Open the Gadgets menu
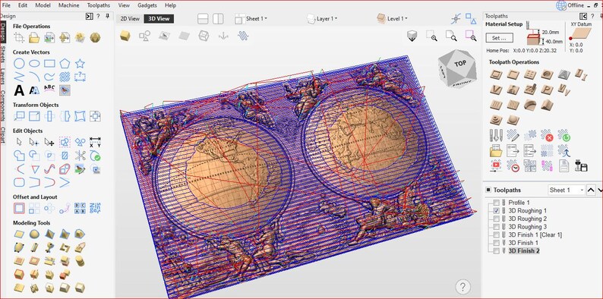The width and height of the screenshot is (603, 299). tap(147, 5)
